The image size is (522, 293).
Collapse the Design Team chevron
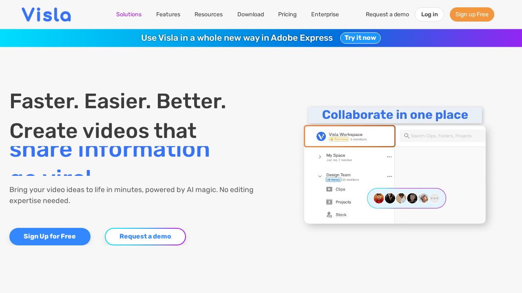(x=320, y=176)
